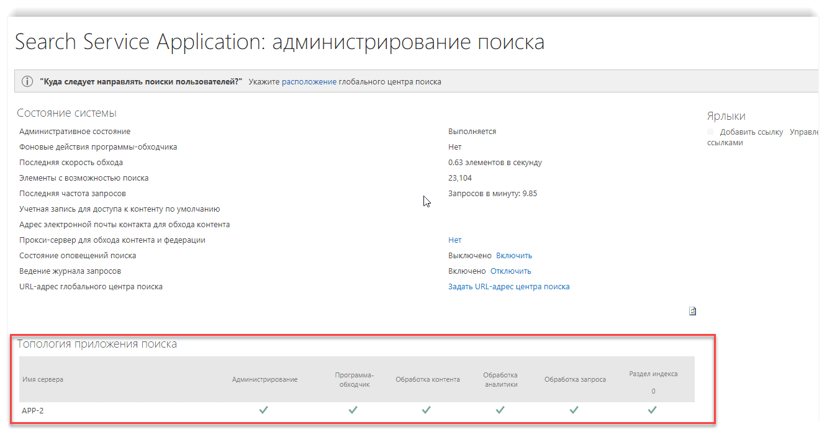827x437 pixels.
Task: Click the Обработка контента status checkmark
Action: [x=427, y=410]
